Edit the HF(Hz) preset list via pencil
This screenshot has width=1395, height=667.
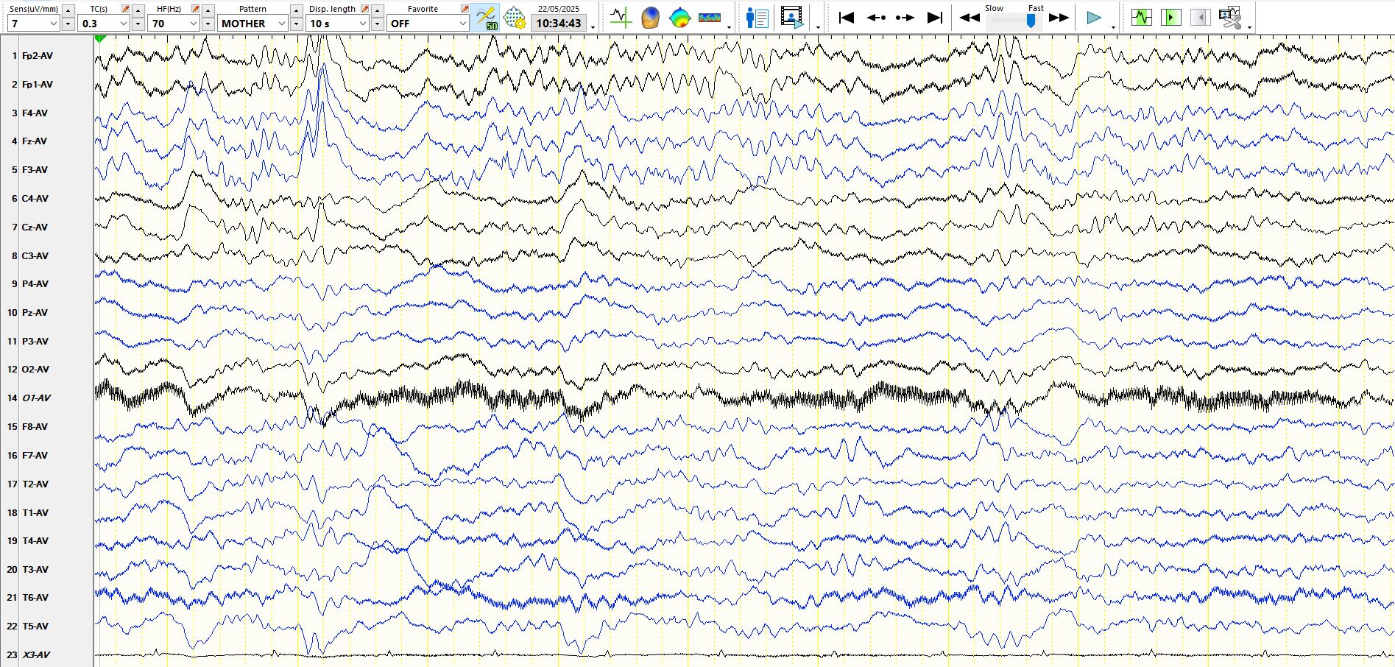(195, 9)
